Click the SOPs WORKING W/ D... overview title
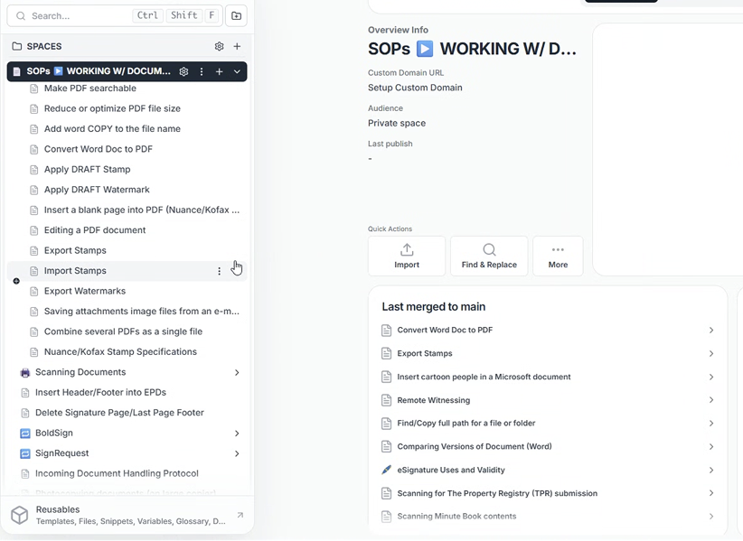Image resolution: width=743 pixels, height=541 pixels. pos(472,49)
